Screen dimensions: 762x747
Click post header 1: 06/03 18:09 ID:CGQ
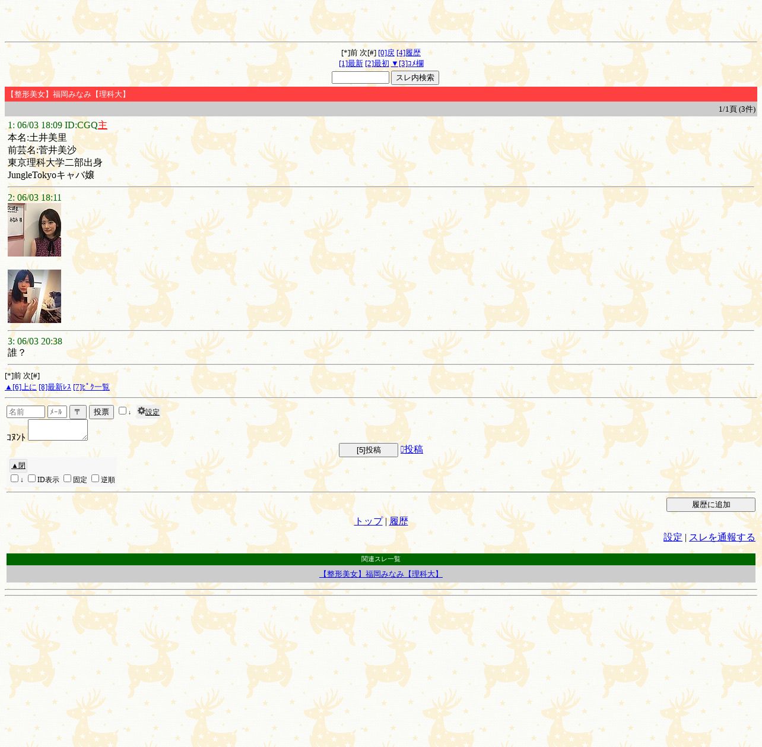pyautogui.click(x=53, y=125)
